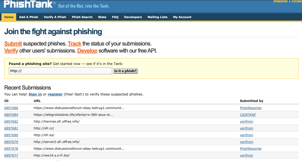Click the PhishTank logo
The height and width of the screenshot is (161, 302).
[30, 4]
